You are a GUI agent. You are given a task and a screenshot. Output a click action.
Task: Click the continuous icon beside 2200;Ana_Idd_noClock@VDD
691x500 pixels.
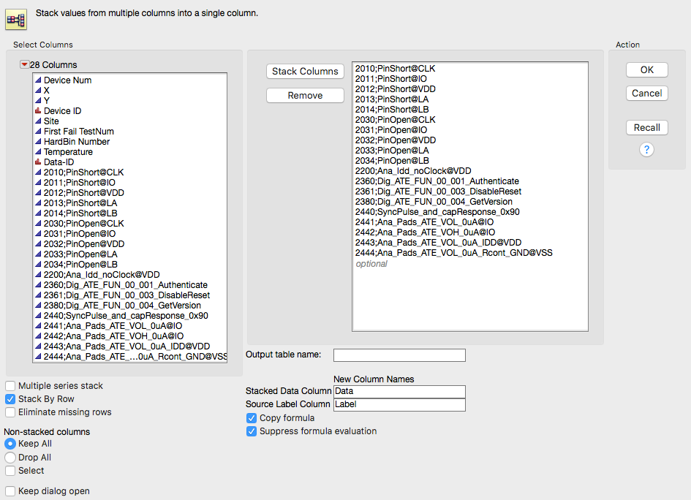(38, 274)
